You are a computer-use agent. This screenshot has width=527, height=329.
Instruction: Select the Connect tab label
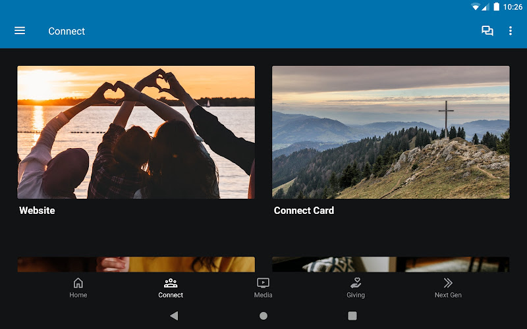[171, 295]
